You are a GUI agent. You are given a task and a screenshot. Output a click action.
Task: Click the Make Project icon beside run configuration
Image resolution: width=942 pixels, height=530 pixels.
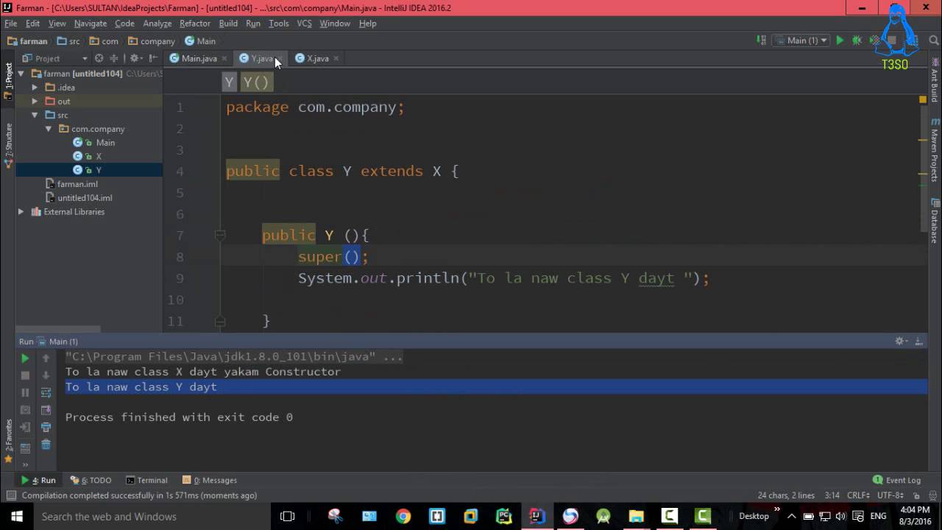[762, 40]
